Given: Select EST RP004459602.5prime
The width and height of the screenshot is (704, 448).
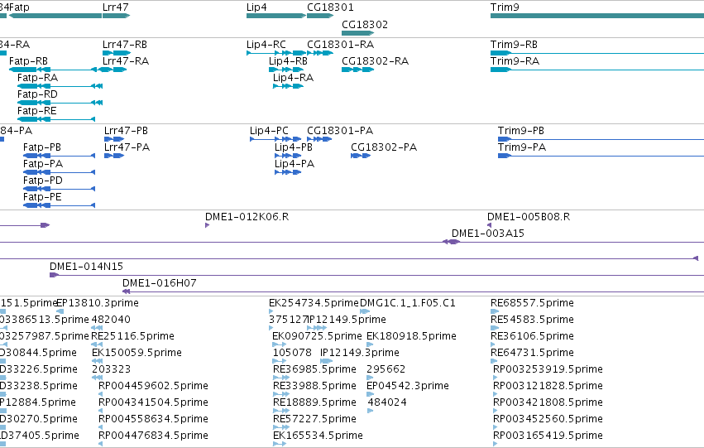Looking at the screenshot, I should pos(101,394).
